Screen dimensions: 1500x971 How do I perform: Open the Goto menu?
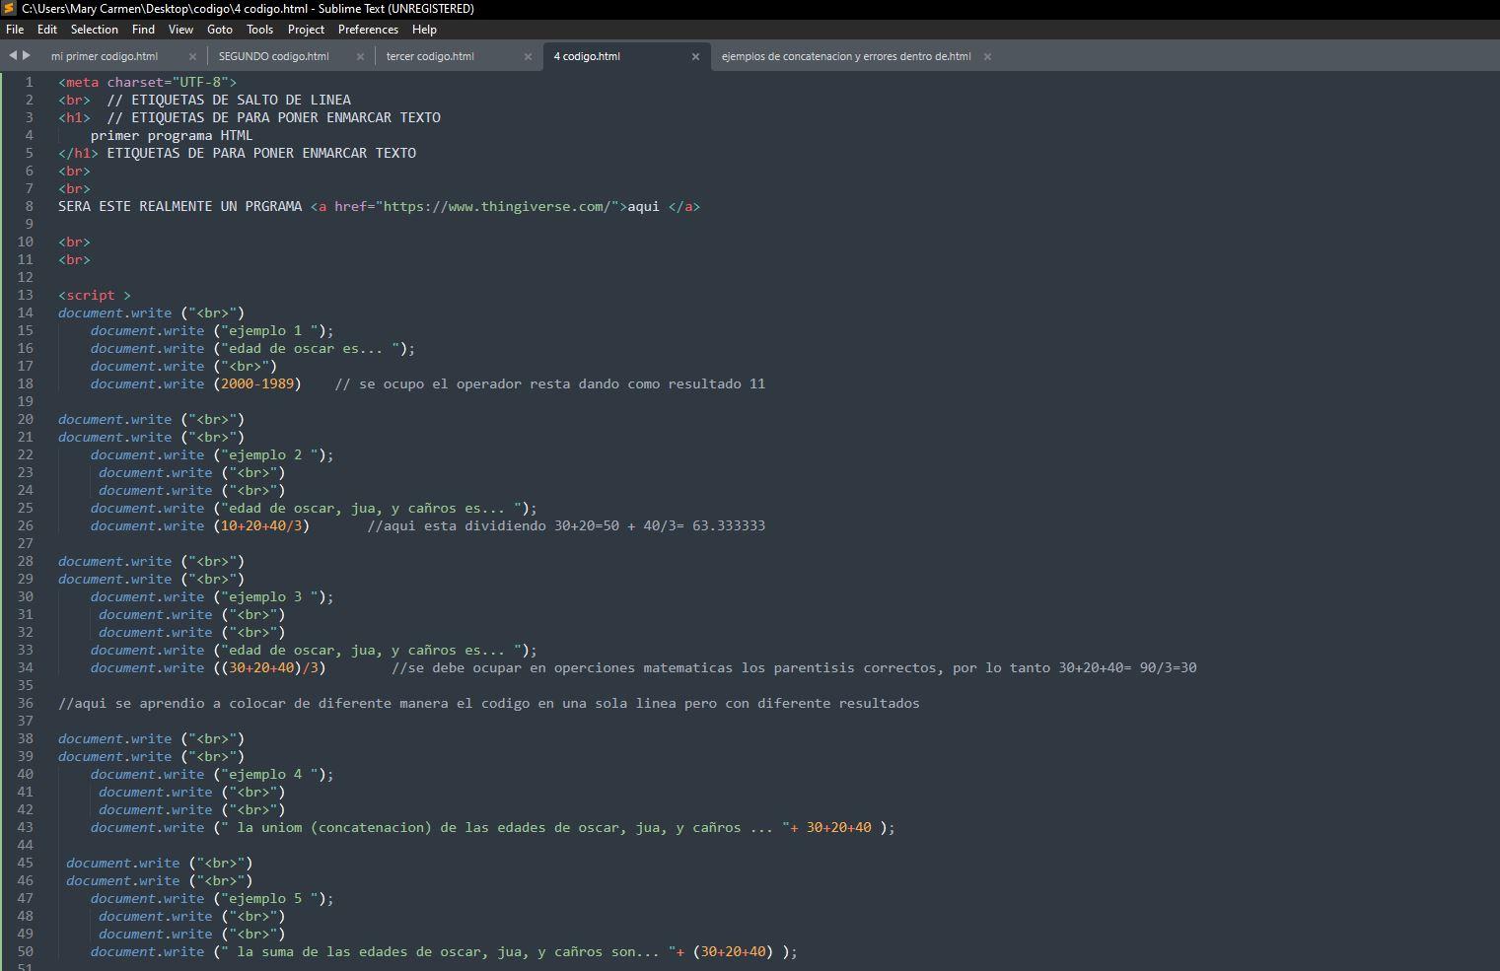220,30
